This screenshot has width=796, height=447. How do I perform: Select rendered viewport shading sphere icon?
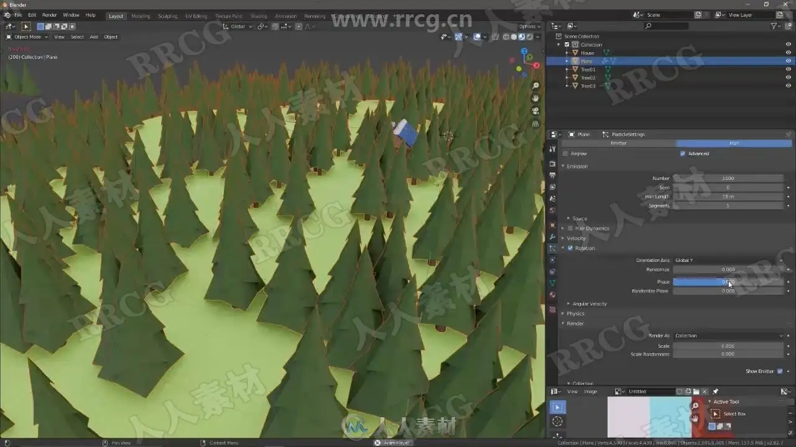[x=529, y=37]
